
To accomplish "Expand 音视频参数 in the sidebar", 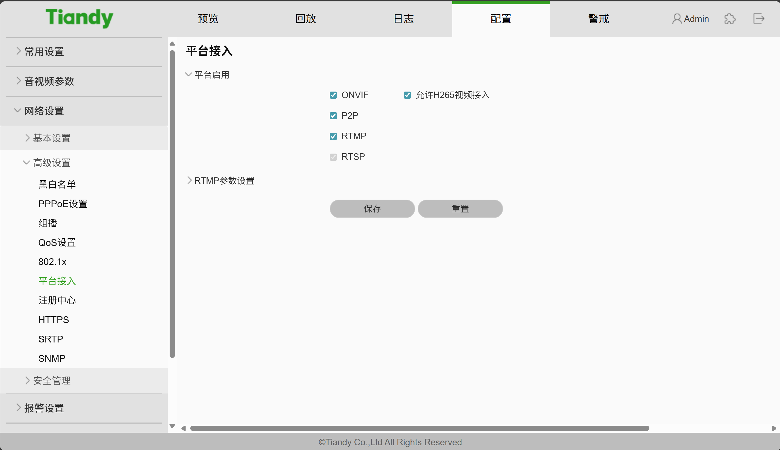I will coord(49,81).
